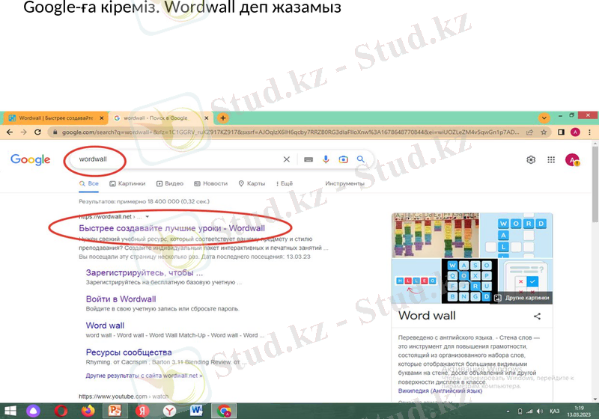Show hidden system tray icons

coord(508,412)
